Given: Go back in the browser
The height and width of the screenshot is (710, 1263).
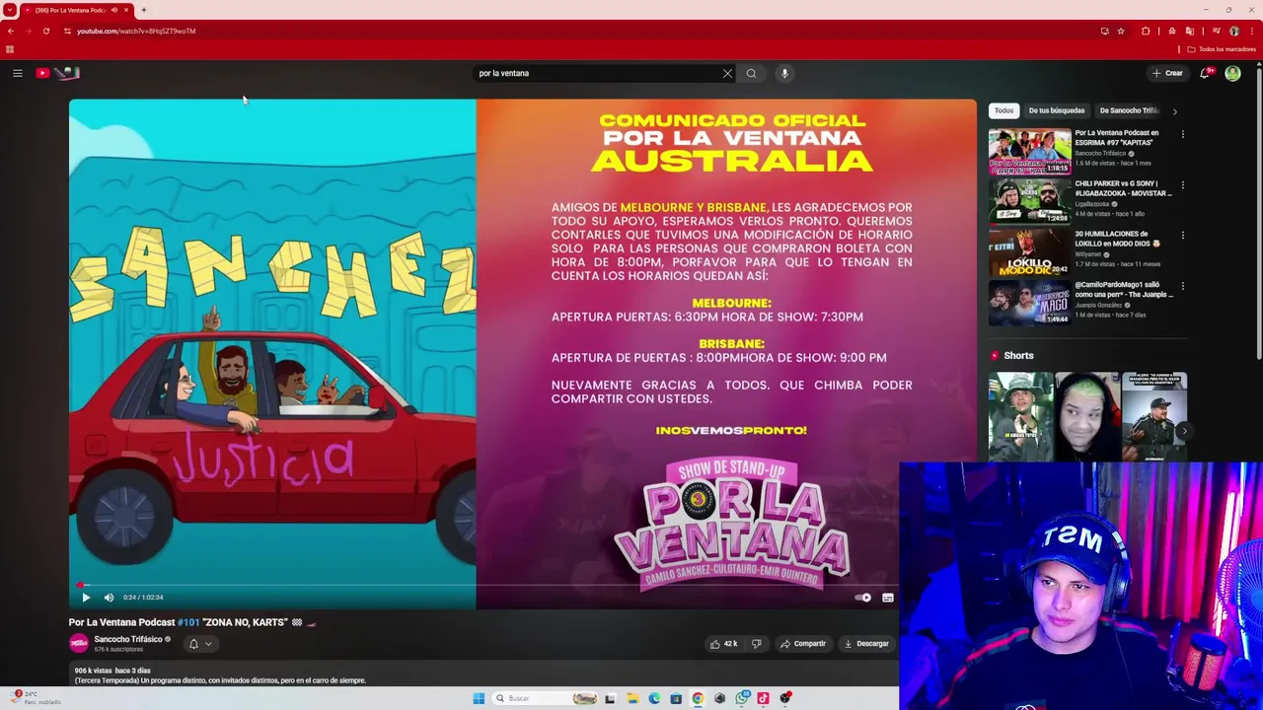Looking at the screenshot, I should point(11,31).
